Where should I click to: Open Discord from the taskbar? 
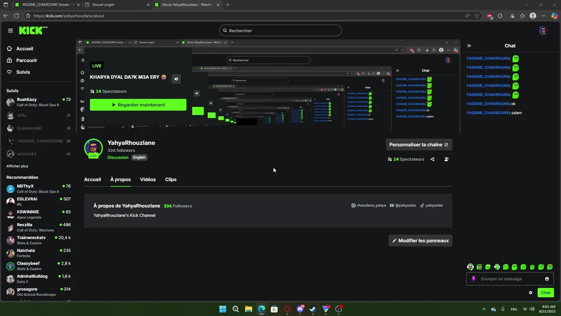(x=300, y=309)
